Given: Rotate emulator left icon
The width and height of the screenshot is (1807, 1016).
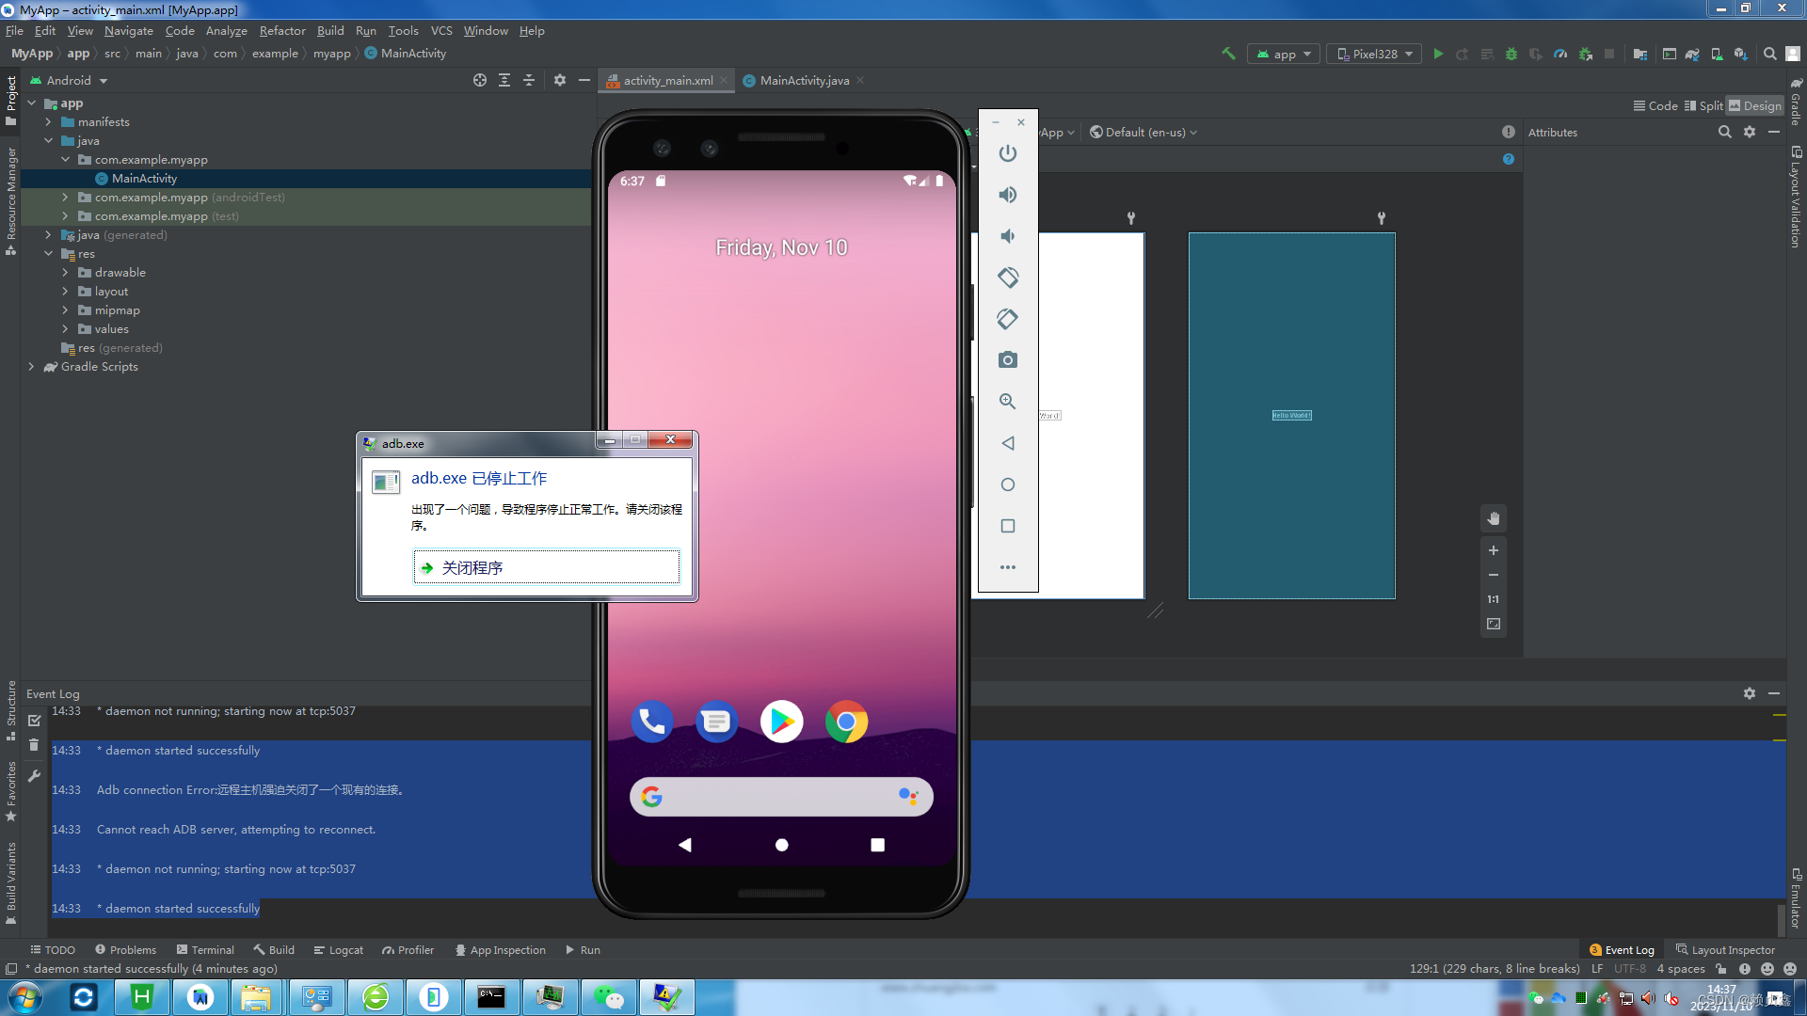Looking at the screenshot, I should 1007,278.
